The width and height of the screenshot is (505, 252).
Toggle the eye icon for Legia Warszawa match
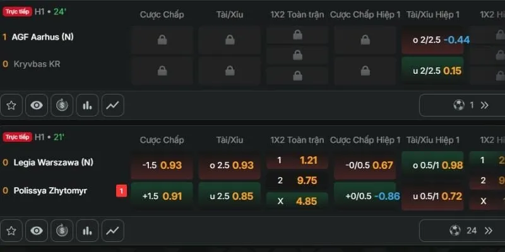pos(37,231)
